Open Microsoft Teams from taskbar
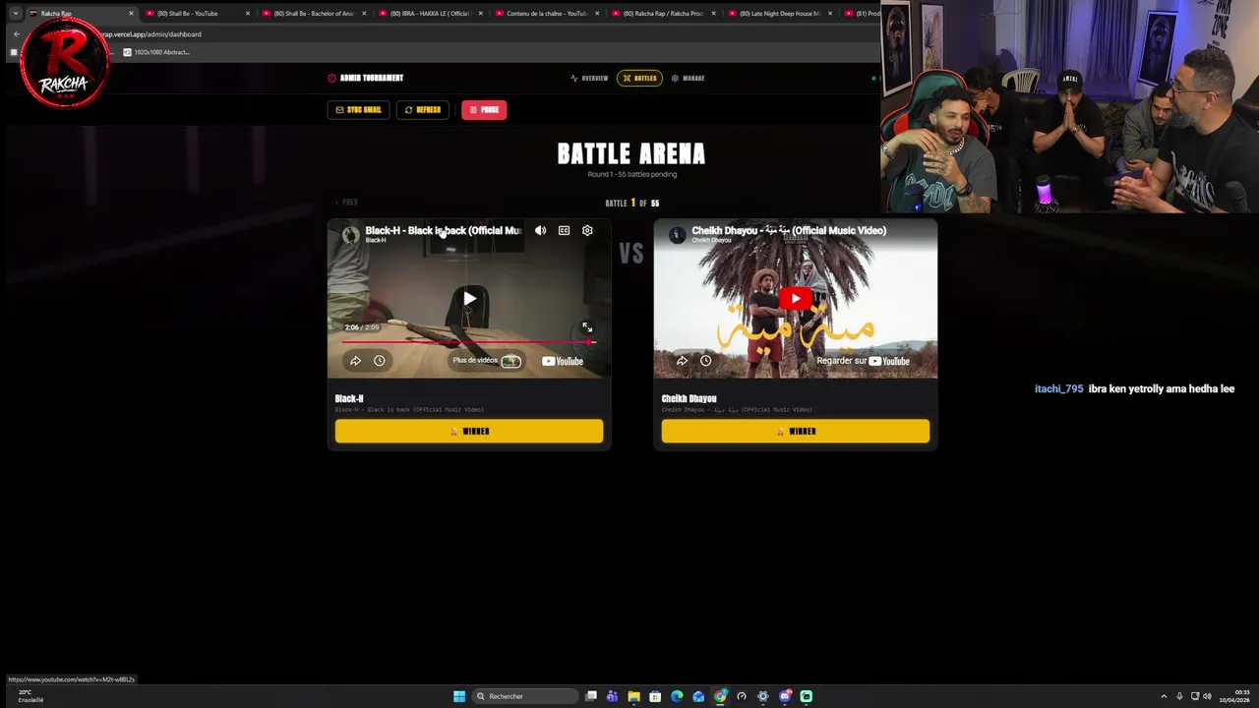This screenshot has height=708, width=1259. [x=613, y=696]
